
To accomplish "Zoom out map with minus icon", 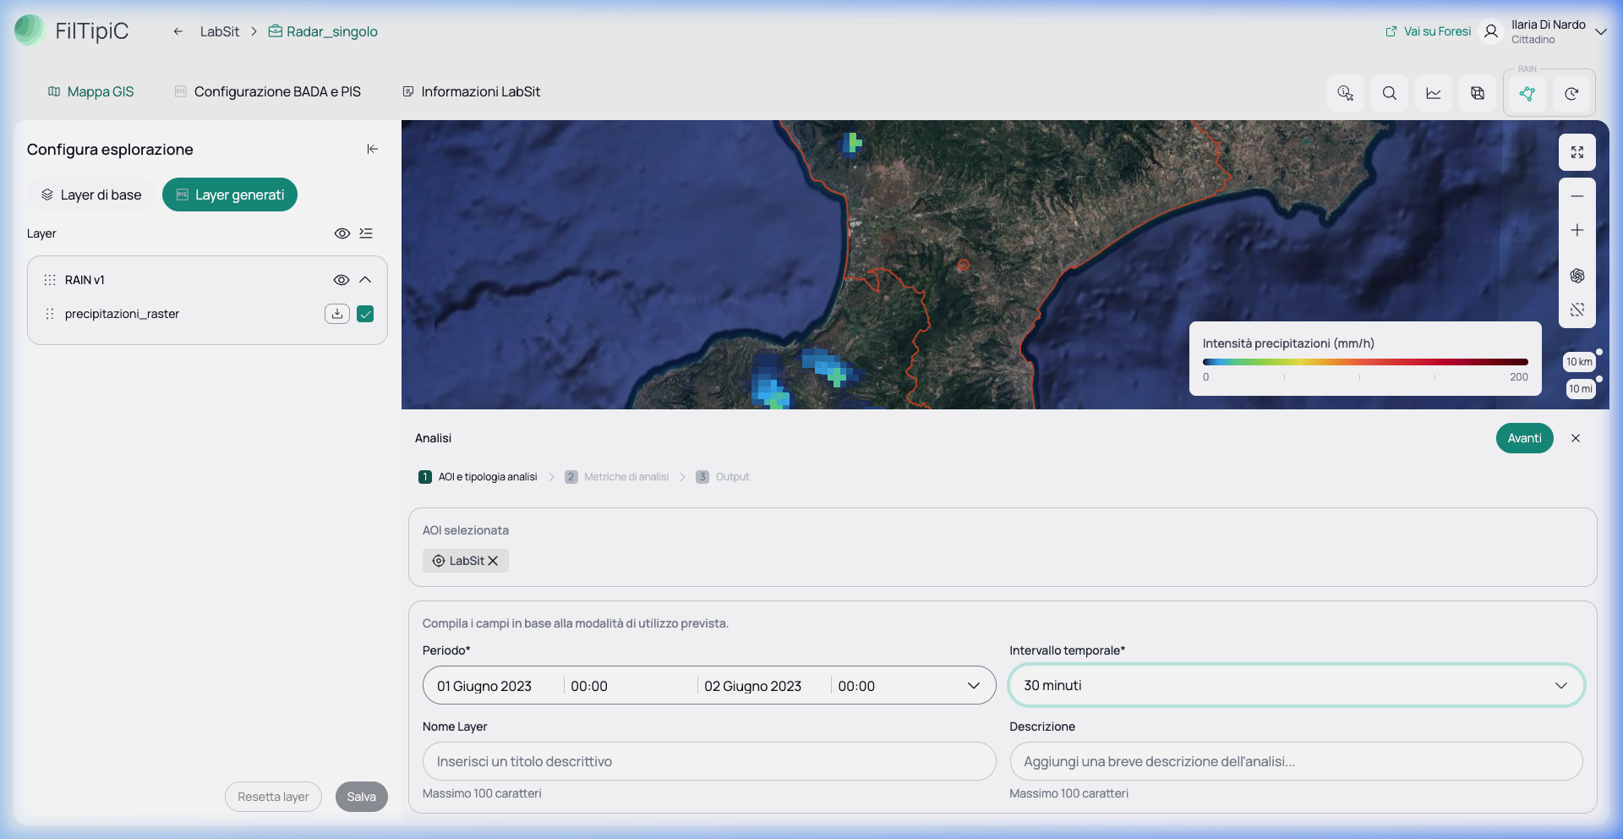I will (1577, 196).
